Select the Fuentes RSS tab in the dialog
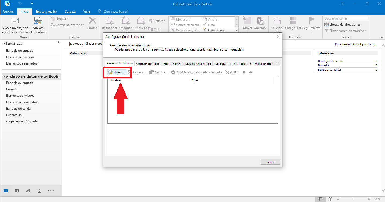Viewport: 385px width, 202px height. click(172, 64)
